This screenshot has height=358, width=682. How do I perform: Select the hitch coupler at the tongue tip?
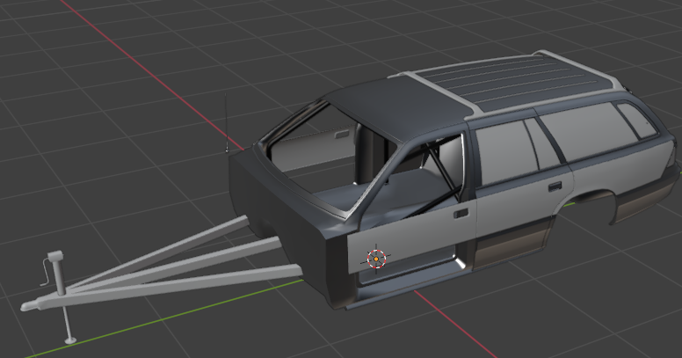click(x=31, y=306)
